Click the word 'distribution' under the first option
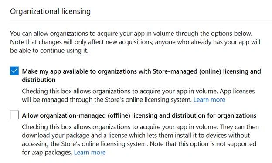Screen dimensions: 272x163 pyautogui.click(x=39, y=80)
